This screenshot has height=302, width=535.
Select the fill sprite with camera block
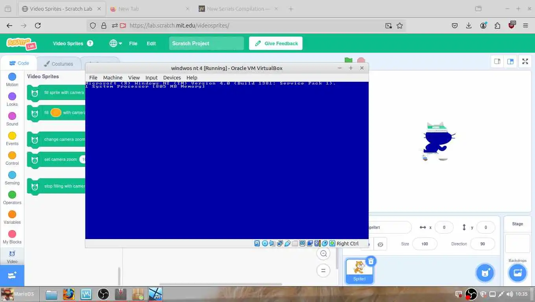click(x=56, y=93)
